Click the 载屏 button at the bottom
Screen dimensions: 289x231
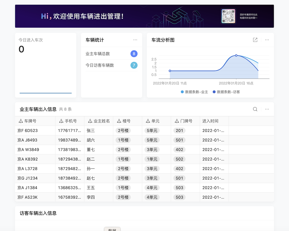pyautogui.click(x=112, y=230)
